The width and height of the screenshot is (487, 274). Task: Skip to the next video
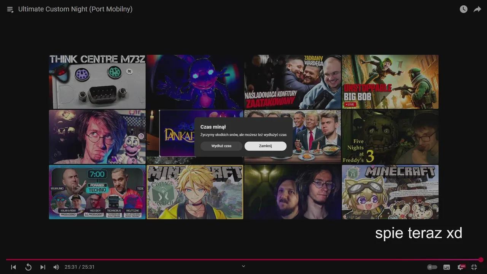pyautogui.click(x=43, y=267)
